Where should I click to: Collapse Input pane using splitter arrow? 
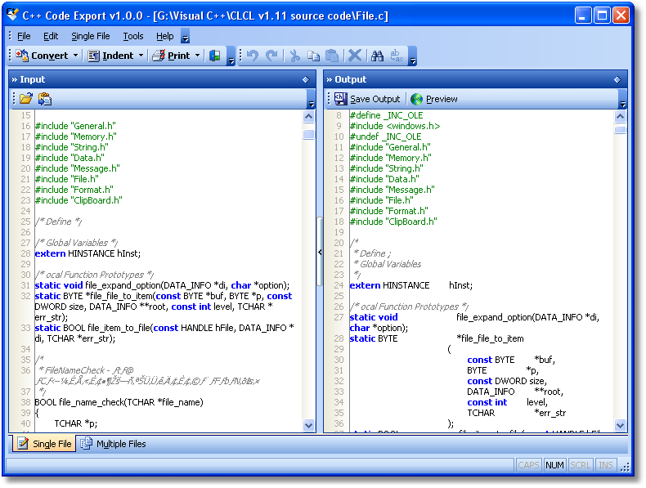[x=320, y=252]
